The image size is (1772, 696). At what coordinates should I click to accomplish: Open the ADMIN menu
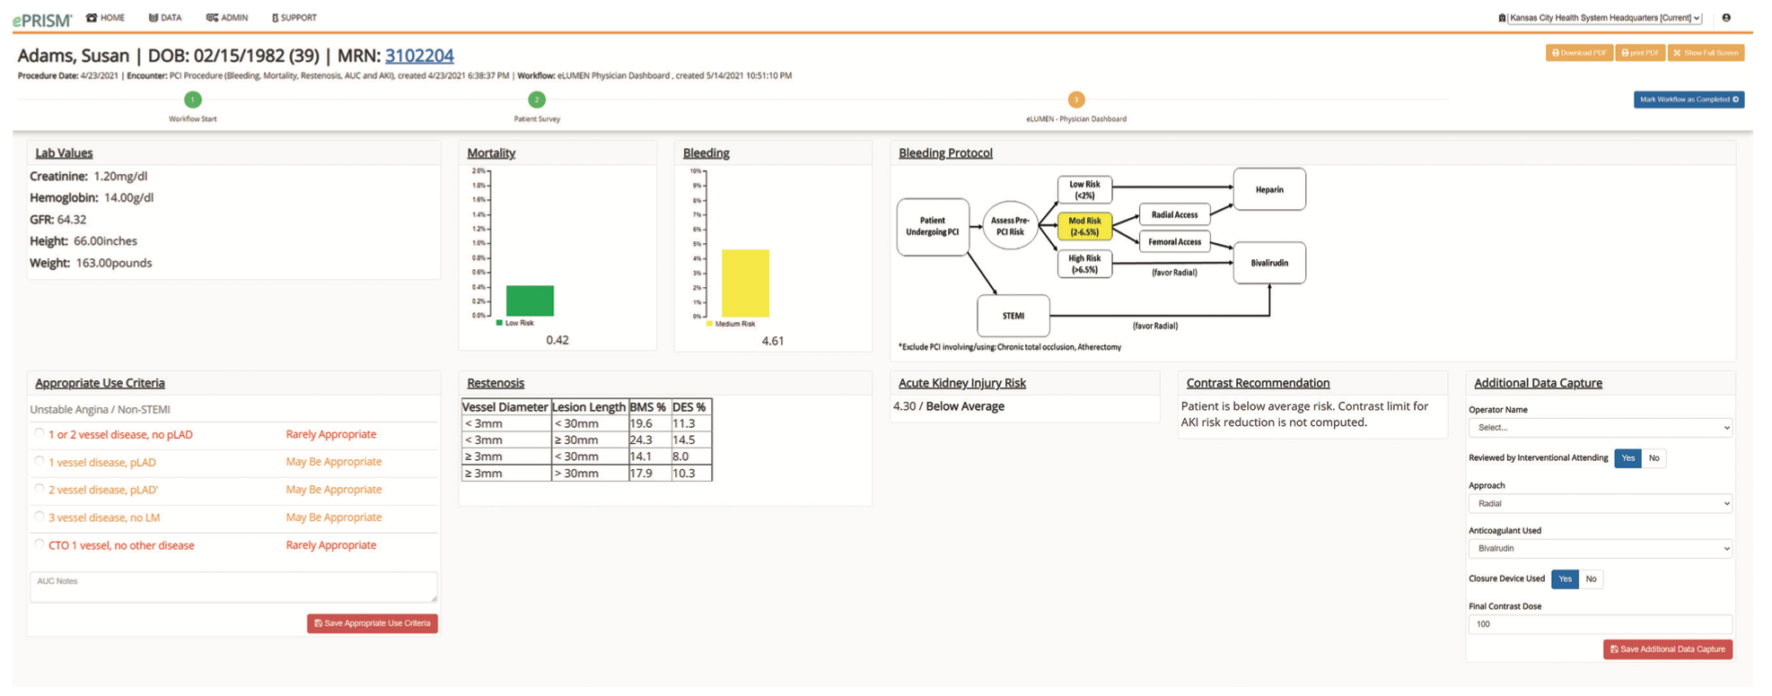point(227,18)
